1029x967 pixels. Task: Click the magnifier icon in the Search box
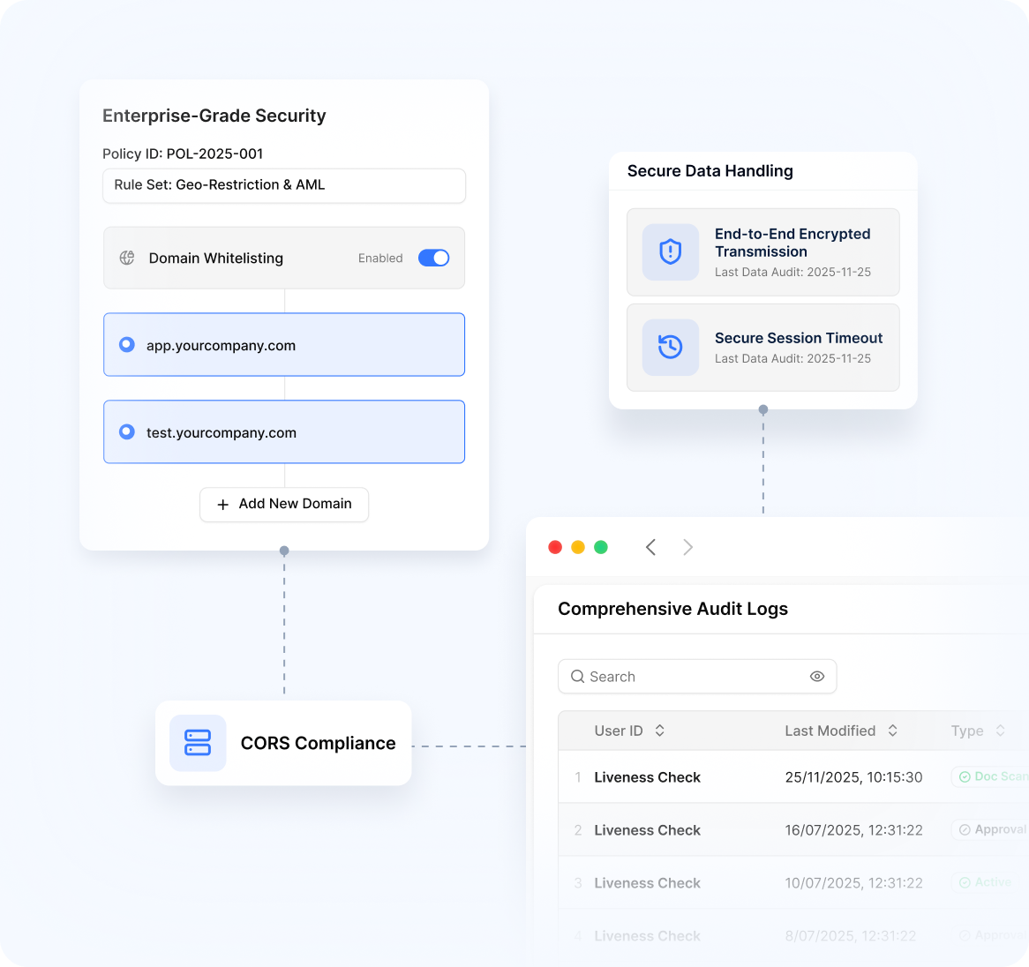[578, 677]
